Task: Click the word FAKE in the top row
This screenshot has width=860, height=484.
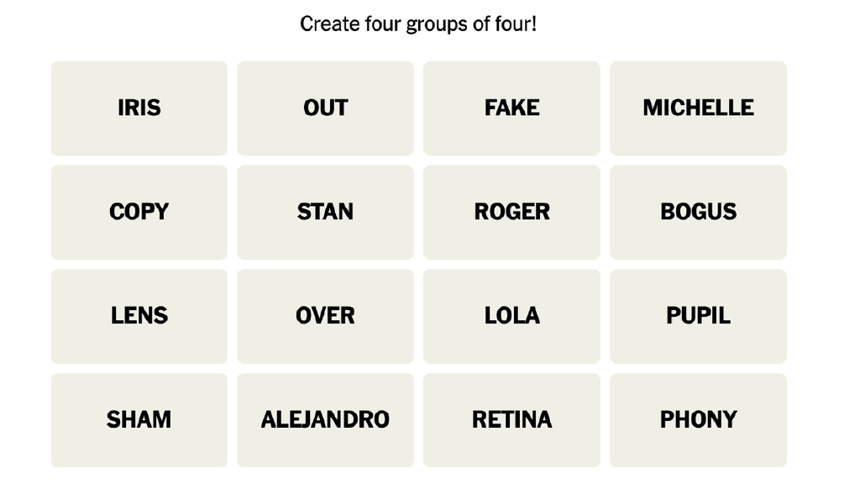Action: 511,108
